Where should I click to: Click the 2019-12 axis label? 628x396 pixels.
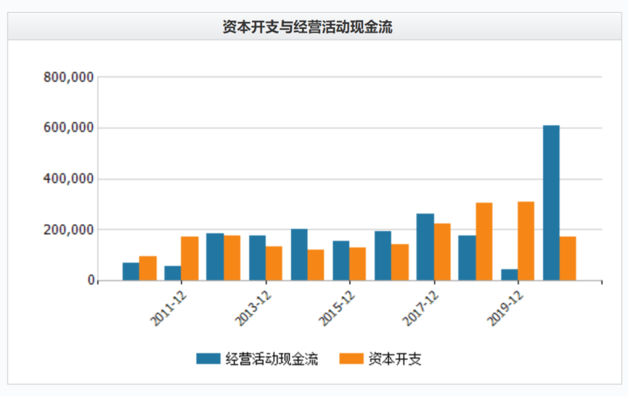tap(505, 308)
